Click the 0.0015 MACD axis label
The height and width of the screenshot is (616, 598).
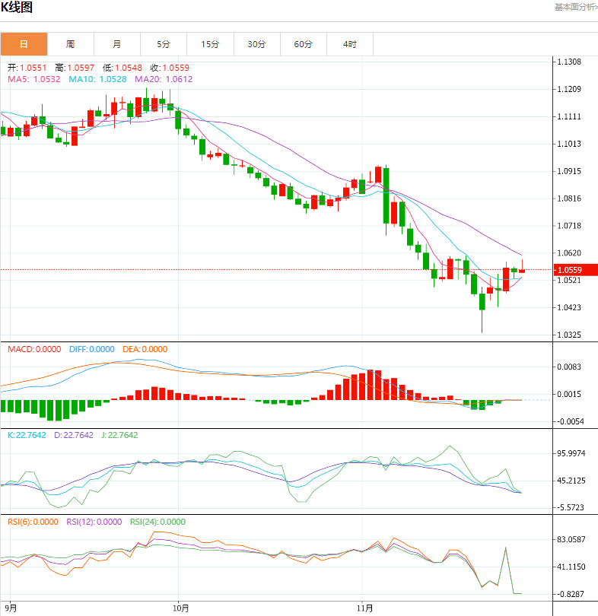[x=569, y=394]
